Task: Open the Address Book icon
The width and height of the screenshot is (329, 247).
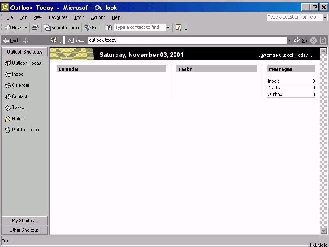Action: click(x=109, y=28)
